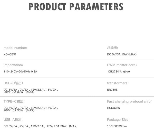The height and width of the screenshot is (132, 154).
Task: Click the 'USB-A输出:' label
Action: pos(13,120)
